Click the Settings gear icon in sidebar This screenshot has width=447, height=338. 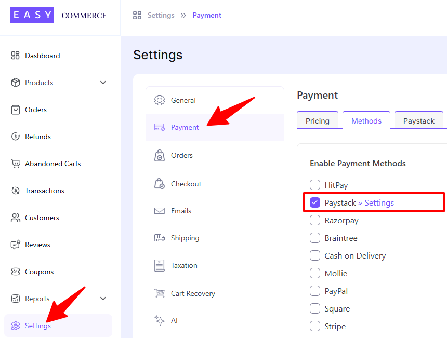[x=16, y=326]
